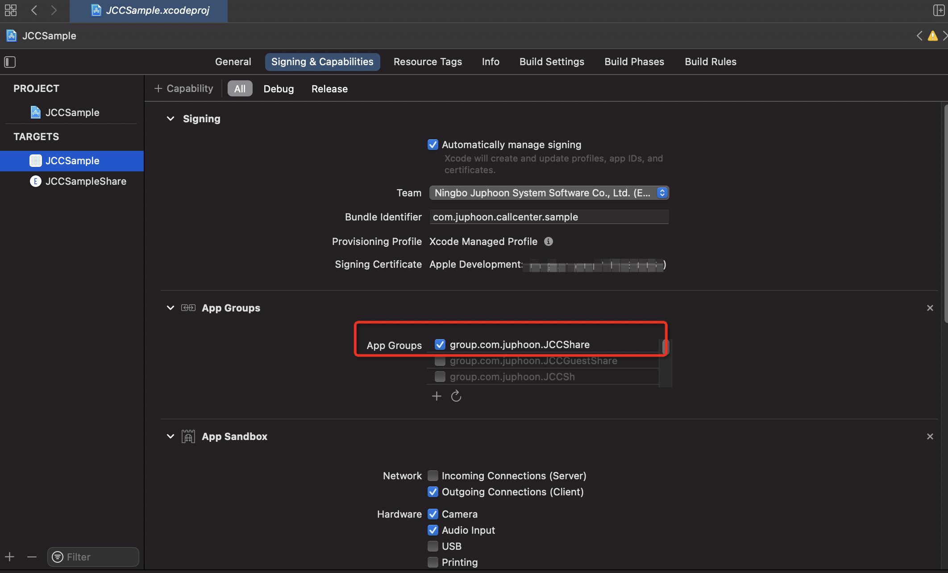Toggle Audio Input hardware access
This screenshot has height=573, width=948.
[432, 530]
